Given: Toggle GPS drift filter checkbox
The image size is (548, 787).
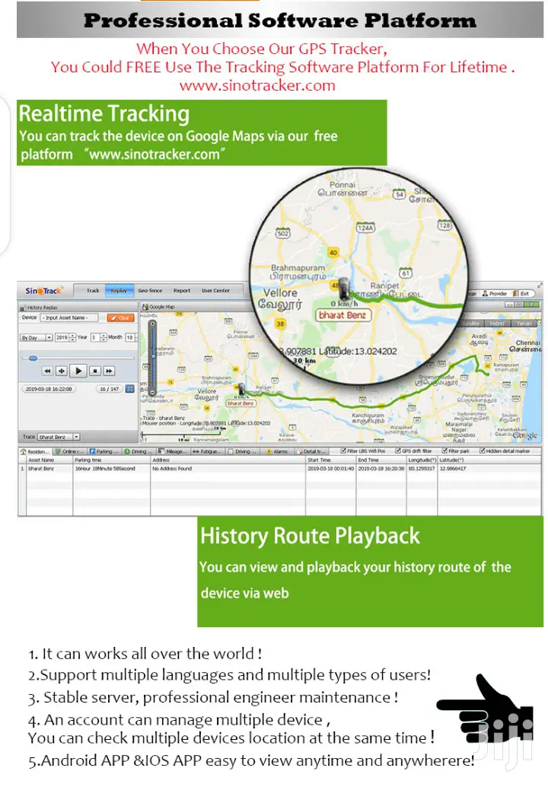Looking at the screenshot, I should point(398,451).
